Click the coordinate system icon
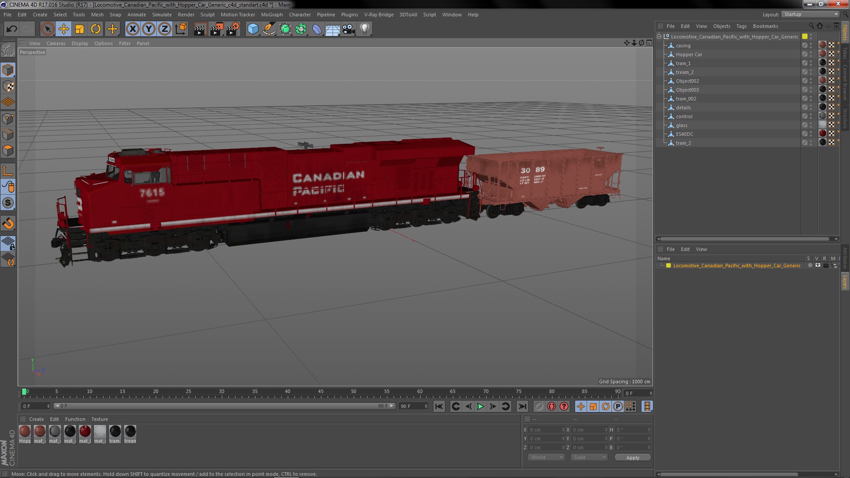The height and width of the screenshot is (478, 850). pos(181,29)
